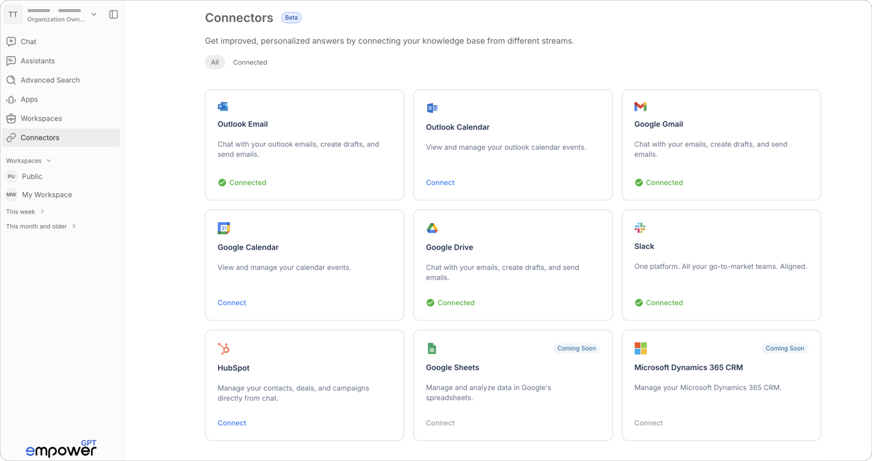Click the HubSpot sprocket icon
Viewport: 872px width, 461px height.
click(x=224, y=349)
